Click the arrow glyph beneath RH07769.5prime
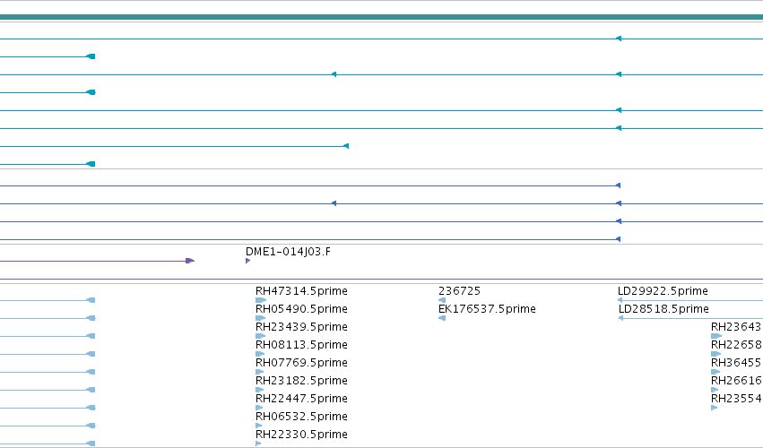Image resolution: width=763 pixels, height=448 pixels. (259, 372)
